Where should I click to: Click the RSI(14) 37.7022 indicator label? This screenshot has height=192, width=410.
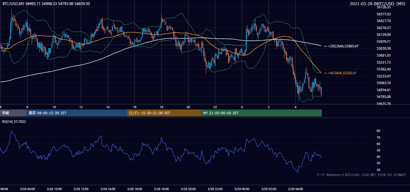[14, 122]
